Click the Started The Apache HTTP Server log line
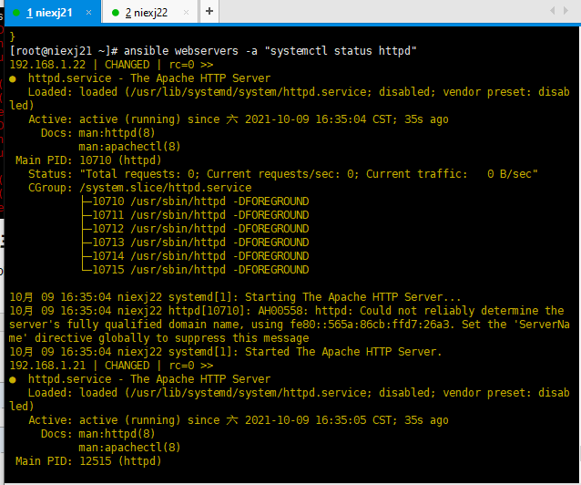The height and width of the screenshot is (485, 581). [226, 352]
